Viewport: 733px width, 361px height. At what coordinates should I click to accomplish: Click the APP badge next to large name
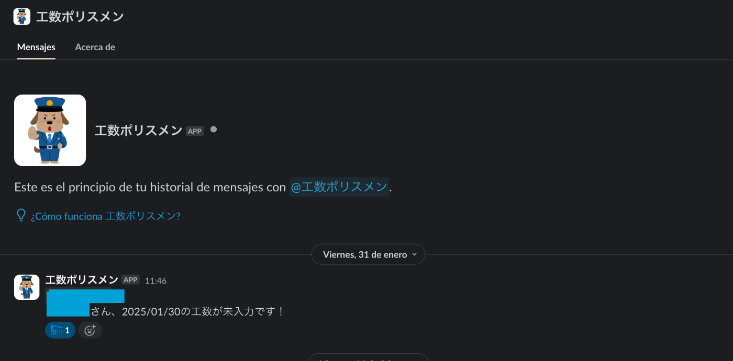coord(195,131)
